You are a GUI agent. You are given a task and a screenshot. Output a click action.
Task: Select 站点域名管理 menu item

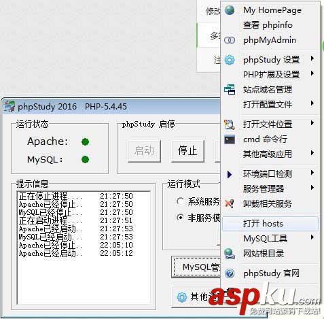coord(270,90)
